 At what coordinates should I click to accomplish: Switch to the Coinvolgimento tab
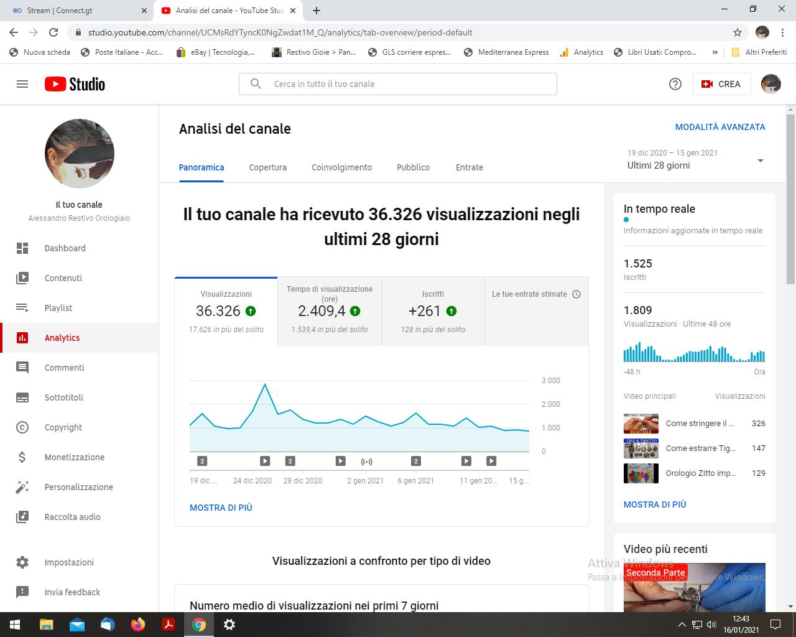341,167
